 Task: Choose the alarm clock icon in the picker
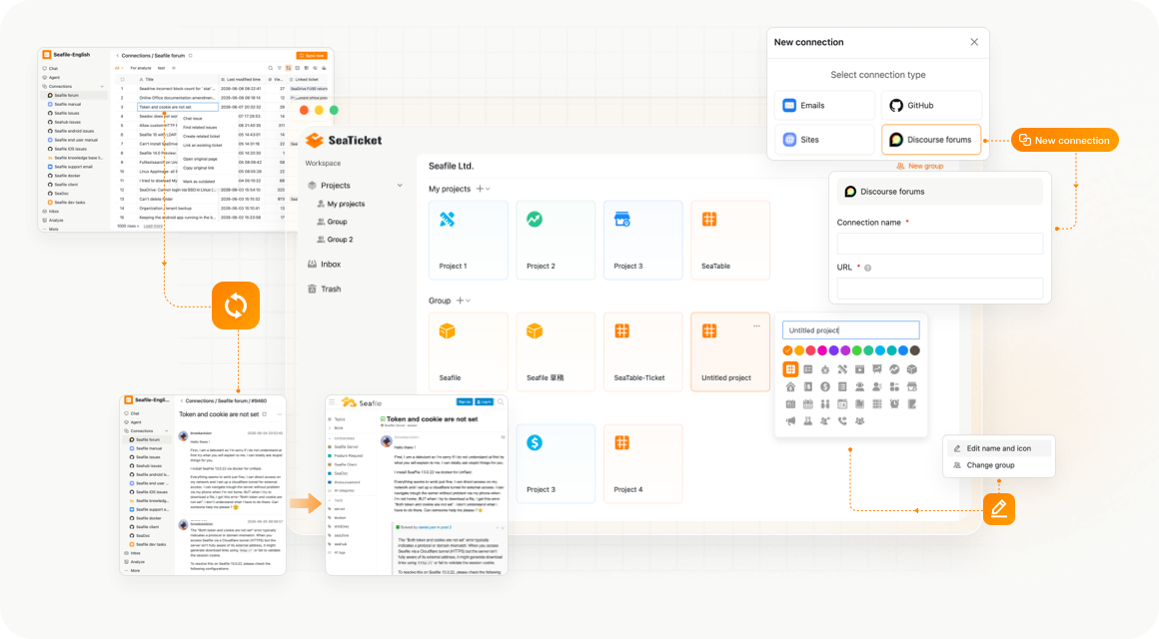point(894,404)
